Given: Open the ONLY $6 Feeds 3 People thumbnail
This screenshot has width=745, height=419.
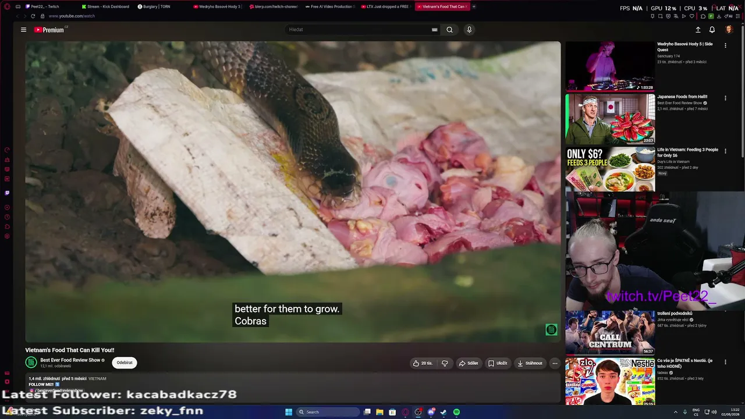Looking at the screenshot, I should point(610,169).
